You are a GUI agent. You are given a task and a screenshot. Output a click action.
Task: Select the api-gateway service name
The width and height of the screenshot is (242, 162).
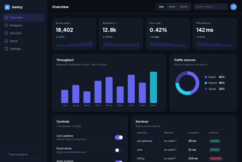pos(145,141)
